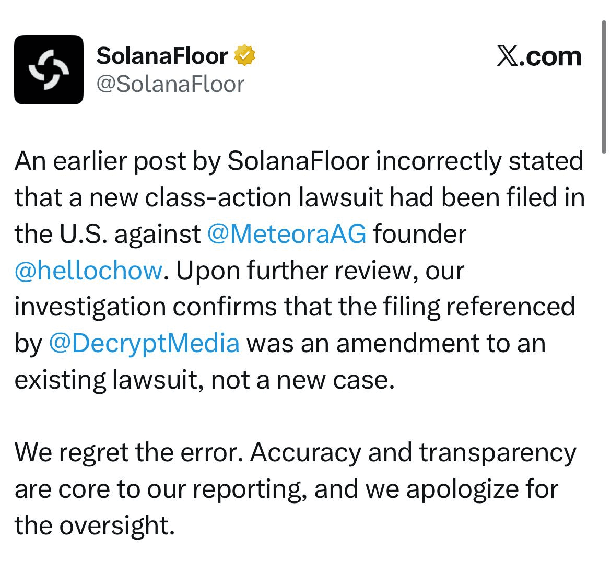Open the @DecryptMedia mention

(144, 343)
